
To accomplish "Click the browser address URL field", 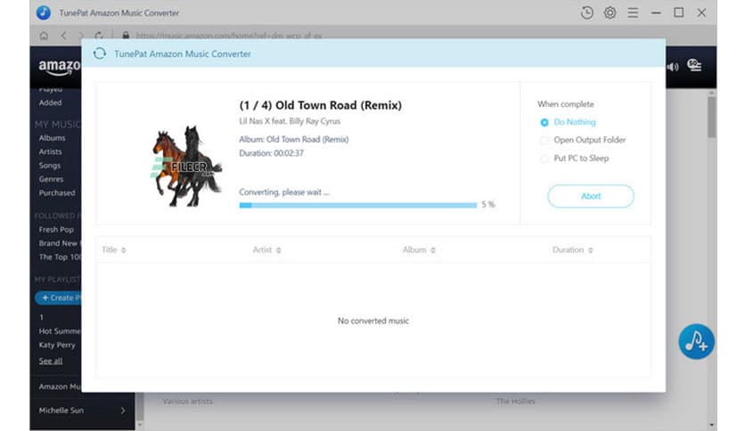I will point(228,36).
